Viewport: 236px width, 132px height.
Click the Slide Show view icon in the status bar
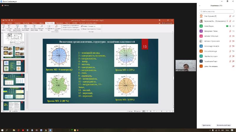tap(154, 111)
